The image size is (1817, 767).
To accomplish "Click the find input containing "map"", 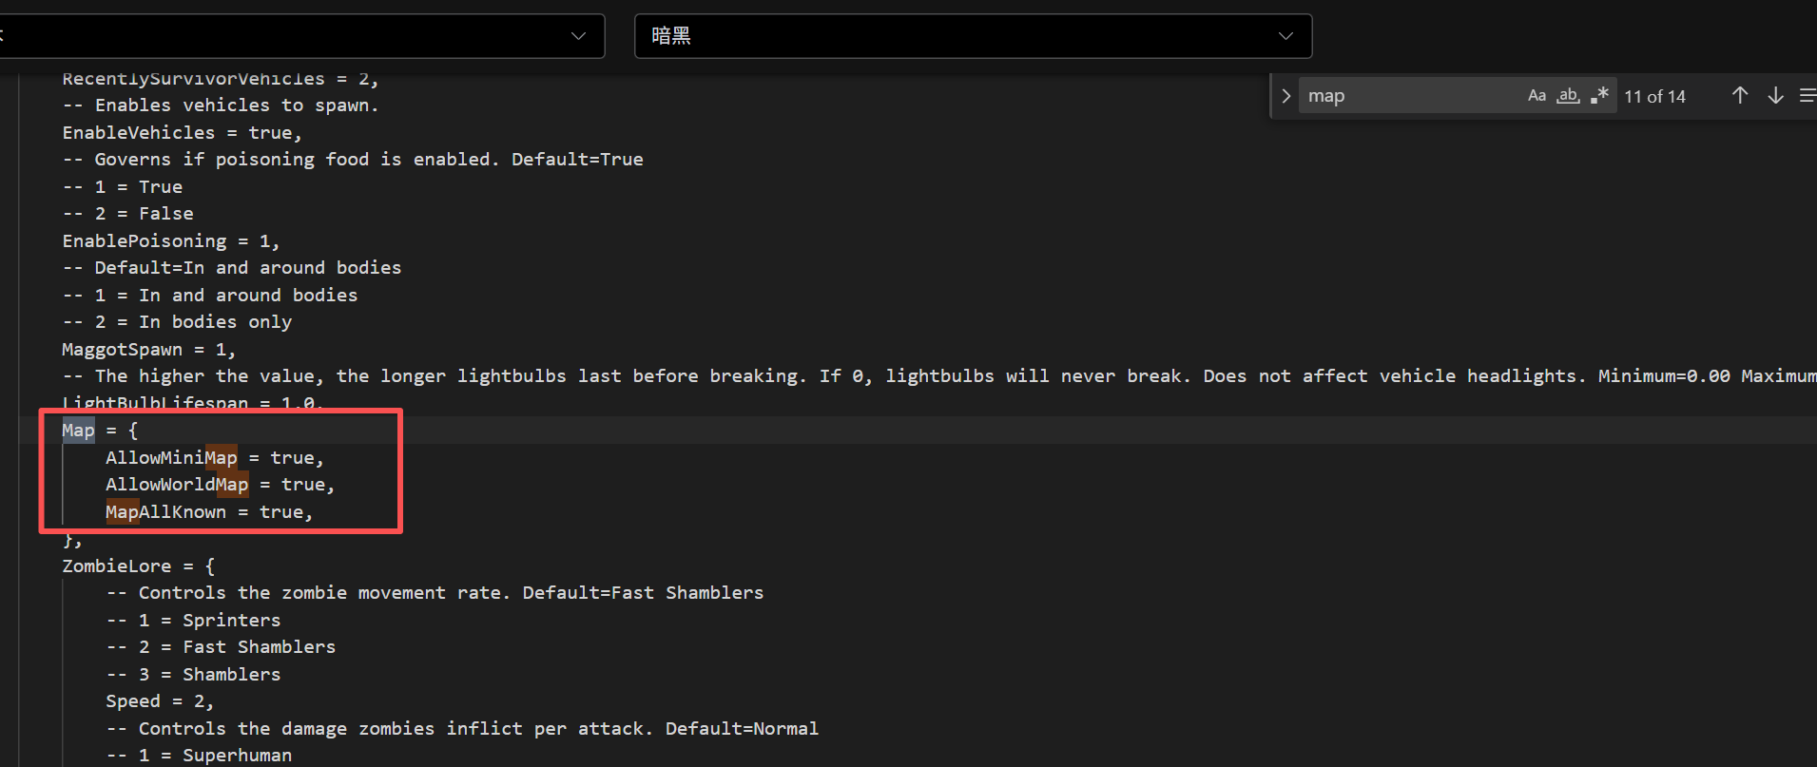I will [1407, 96].
